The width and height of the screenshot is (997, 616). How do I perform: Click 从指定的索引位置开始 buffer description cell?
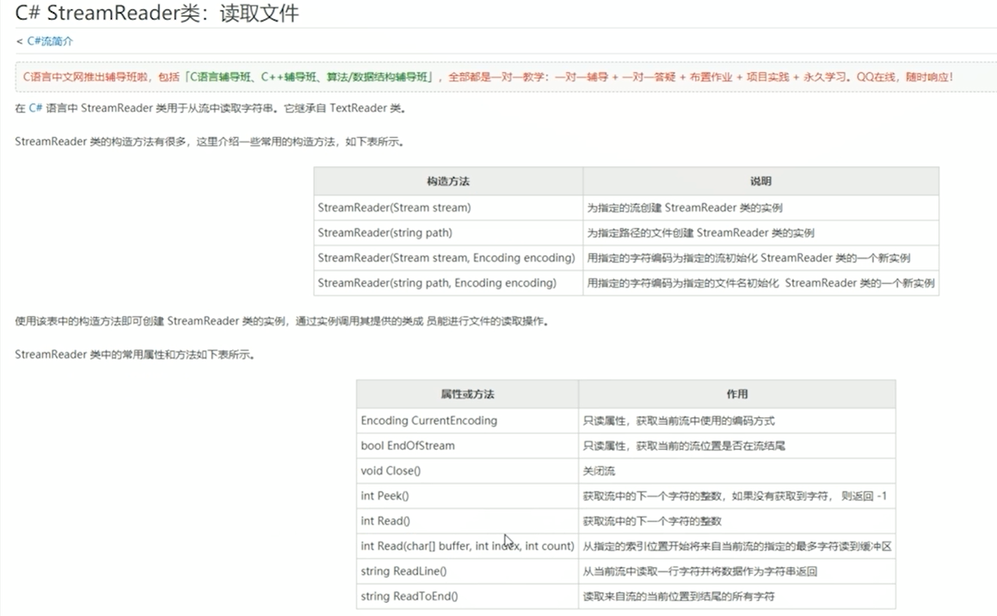point(737,545)
